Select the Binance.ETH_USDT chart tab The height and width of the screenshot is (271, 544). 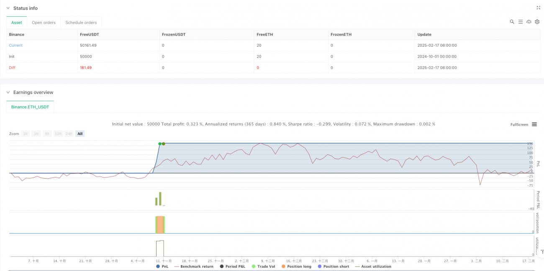tap(30, 107)
